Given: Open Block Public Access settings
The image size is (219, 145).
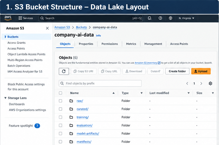Looking at the screenshot, I should click(x=26, y=87).
